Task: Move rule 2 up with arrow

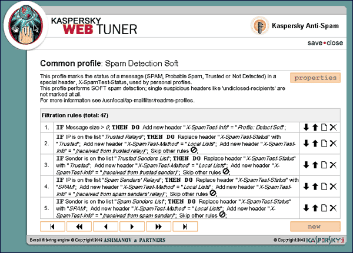Action: (315, 144)
